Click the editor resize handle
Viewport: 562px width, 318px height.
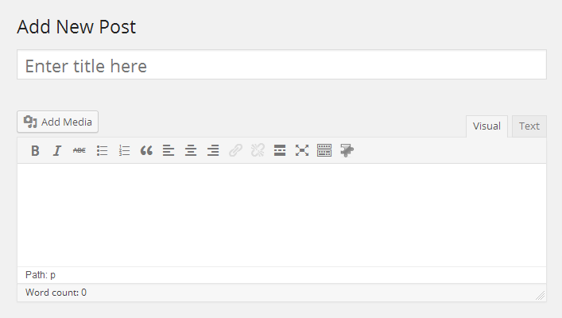click(x=540, y=295)
